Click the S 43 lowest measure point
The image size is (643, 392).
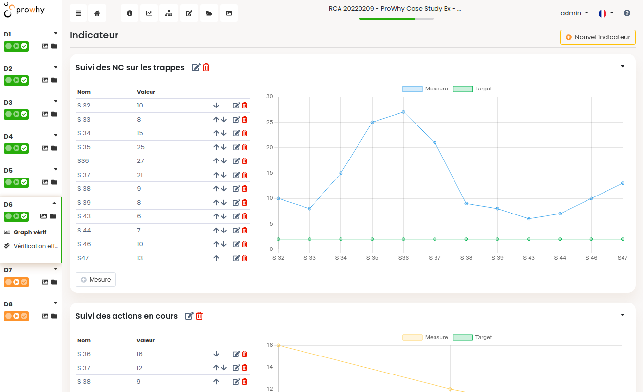[x=529, y=219]
